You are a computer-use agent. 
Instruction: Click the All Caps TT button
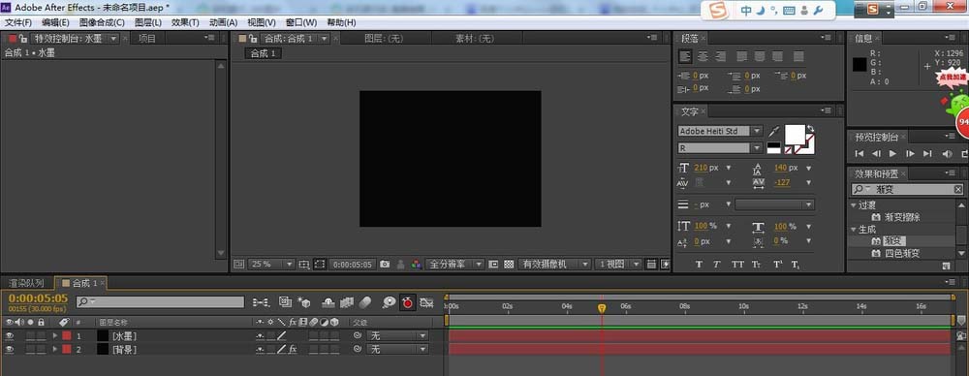[737, 264]
